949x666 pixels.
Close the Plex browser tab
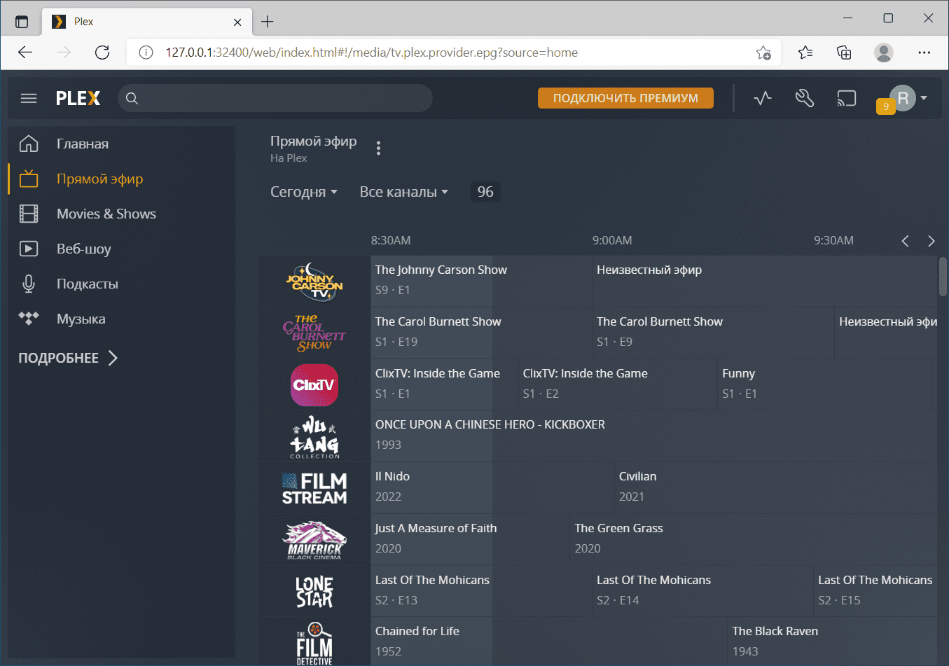[x=237, y=22]
